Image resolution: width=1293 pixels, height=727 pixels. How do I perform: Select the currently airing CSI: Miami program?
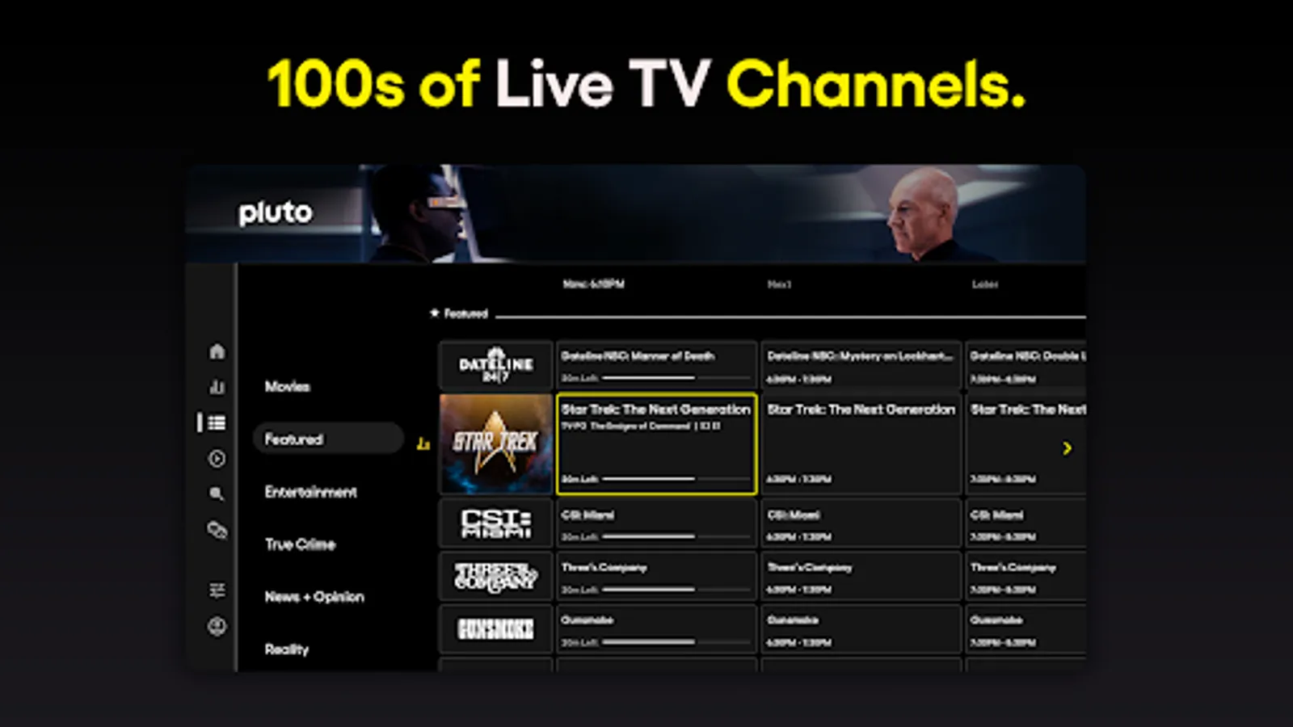tap(656, 523)
